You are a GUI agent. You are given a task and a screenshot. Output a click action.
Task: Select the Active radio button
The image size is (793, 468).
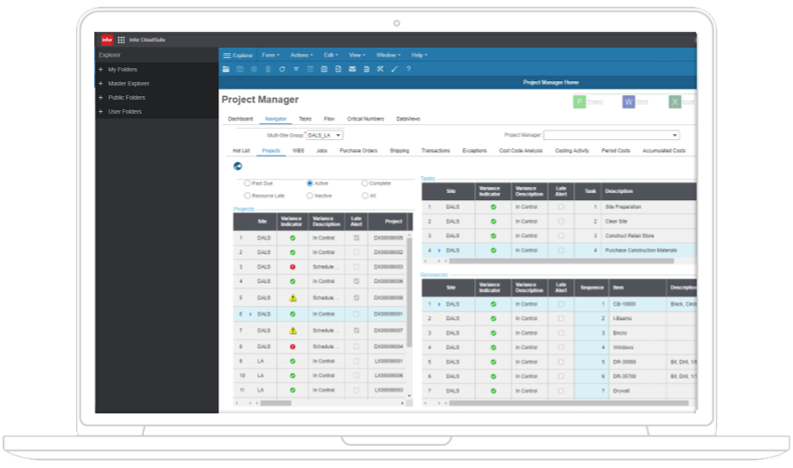pyautogui.click(x=310, y=183)
